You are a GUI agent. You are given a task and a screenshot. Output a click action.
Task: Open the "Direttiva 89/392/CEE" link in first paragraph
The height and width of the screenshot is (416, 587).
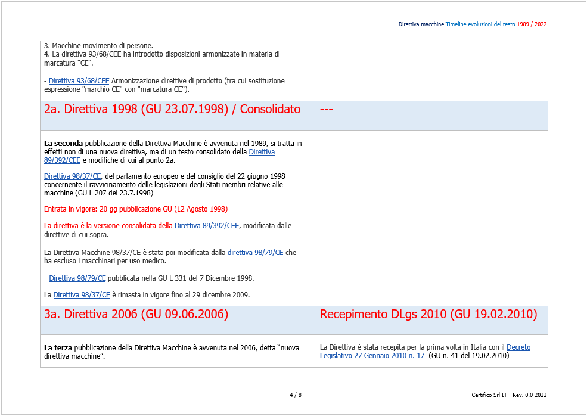[x=63, y=160]
